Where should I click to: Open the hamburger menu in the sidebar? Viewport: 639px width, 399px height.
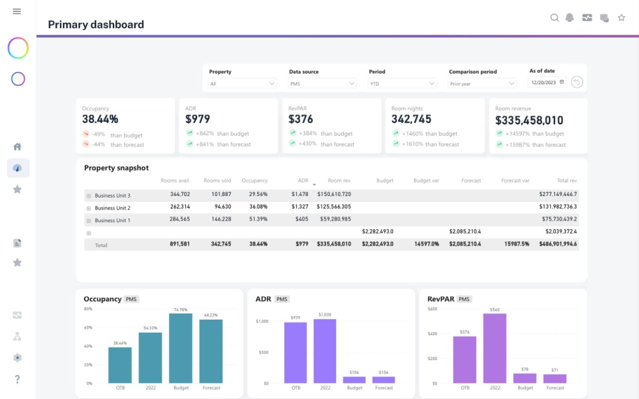(x=17, y=11)
